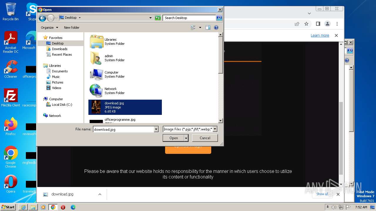Viewport: 376px width, 211px height.
Task: Select Favorites in the navigation pane
Action: 56,38
